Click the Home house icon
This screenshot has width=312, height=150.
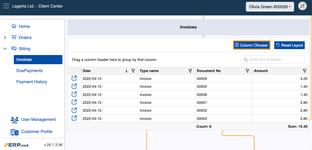pyautogui.click(x=14, y=26)
